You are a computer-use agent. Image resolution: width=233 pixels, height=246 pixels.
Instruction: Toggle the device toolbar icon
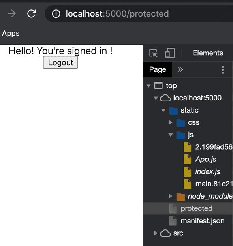[170, 53]
